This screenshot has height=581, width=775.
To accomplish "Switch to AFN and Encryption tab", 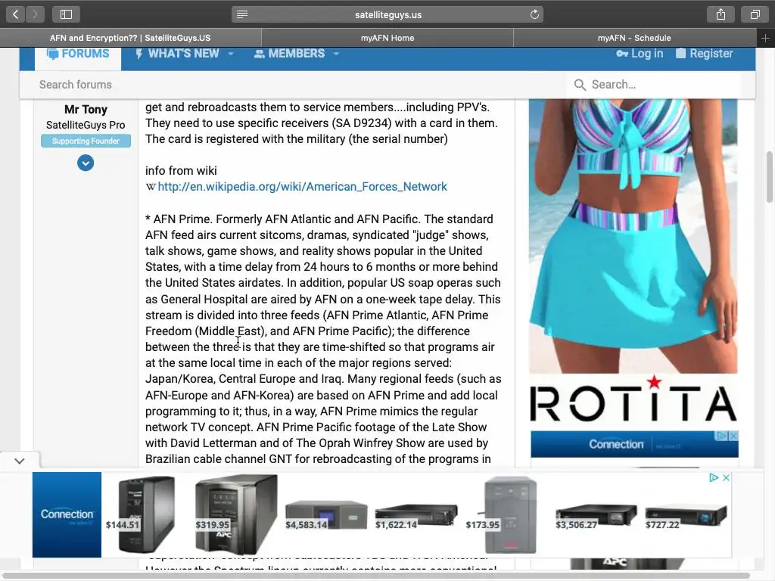I will click(130, 38).
